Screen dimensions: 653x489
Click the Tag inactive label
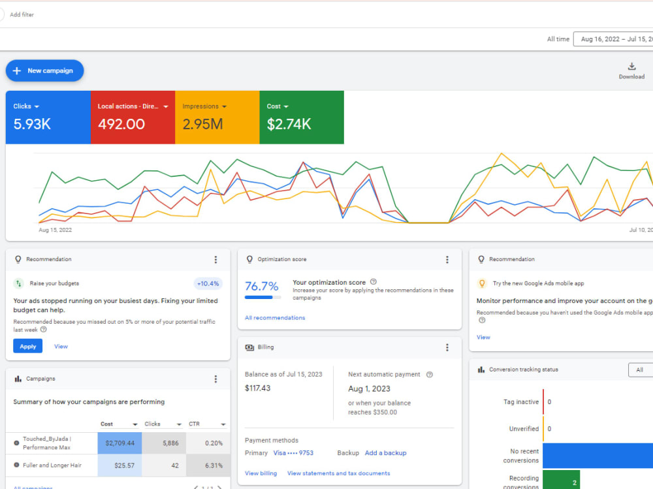click(x=521, y=402)
